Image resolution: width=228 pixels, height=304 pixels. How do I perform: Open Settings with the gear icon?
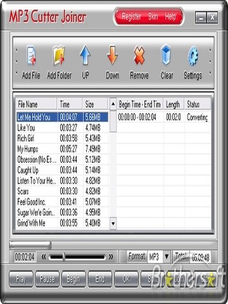[x=193, y=56]
